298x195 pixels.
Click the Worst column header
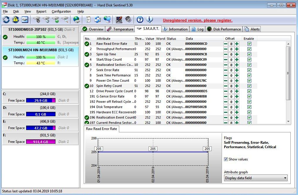(161, 39)
